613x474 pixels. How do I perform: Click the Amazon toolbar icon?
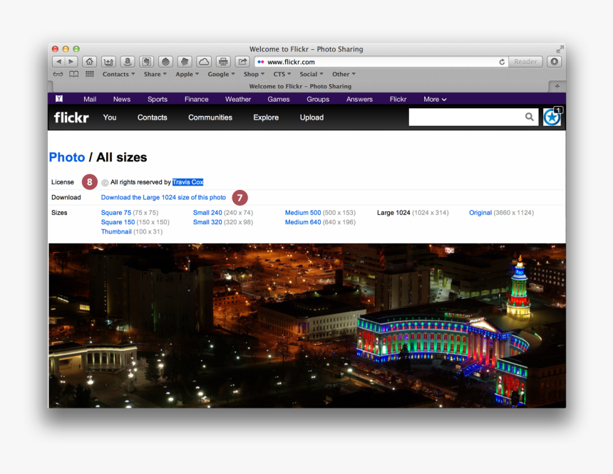128,62
